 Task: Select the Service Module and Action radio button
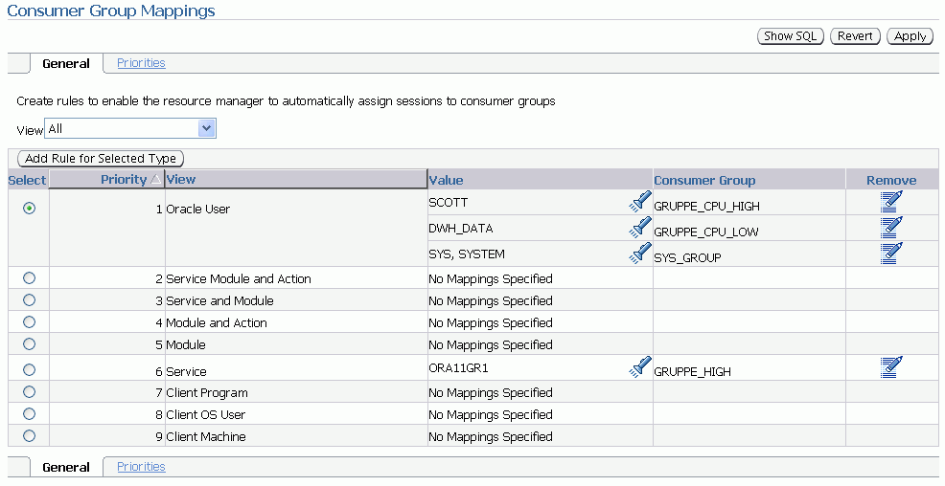pos(29,277)
